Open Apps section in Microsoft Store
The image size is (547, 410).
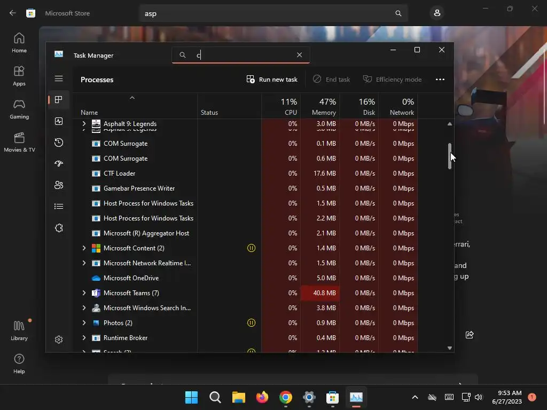19,76
